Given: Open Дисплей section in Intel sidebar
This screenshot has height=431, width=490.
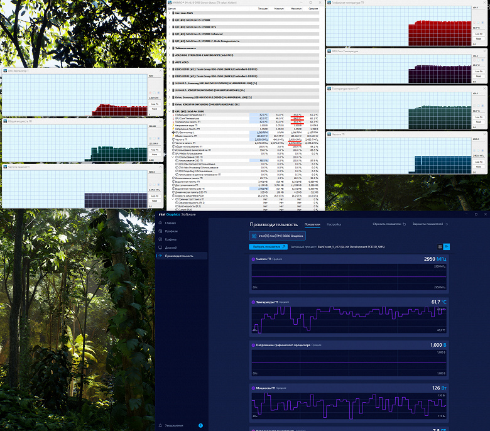Looking at the screenshot, I should point(171,248).
